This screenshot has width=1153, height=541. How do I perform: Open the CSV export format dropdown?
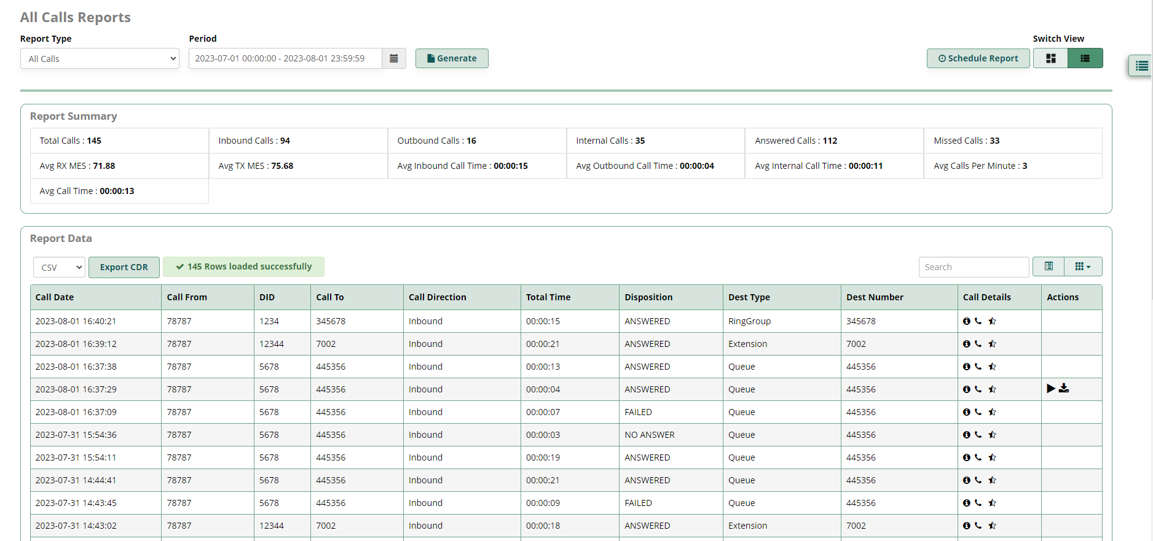[x=59, y=267]
